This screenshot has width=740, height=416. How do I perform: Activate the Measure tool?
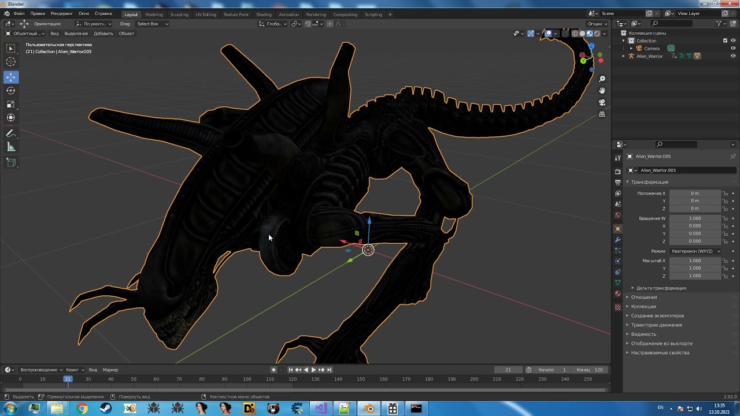(11, 147)
